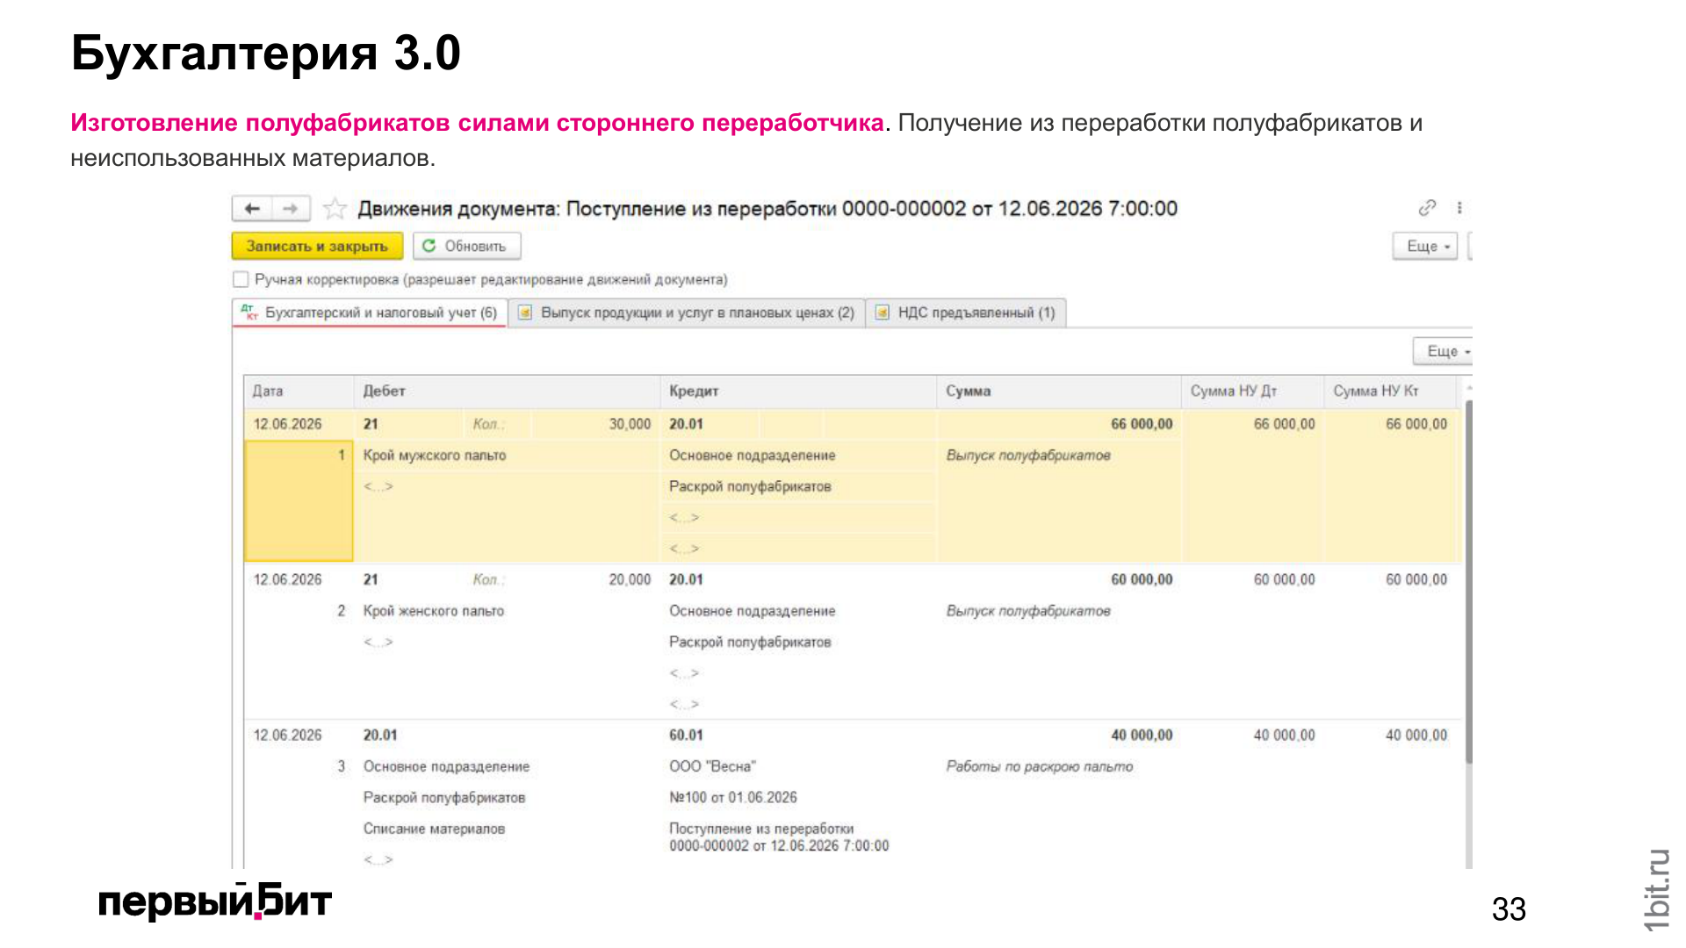Copy link using the chain icon
This screenshot has width=1686, height=948.
1427,208
